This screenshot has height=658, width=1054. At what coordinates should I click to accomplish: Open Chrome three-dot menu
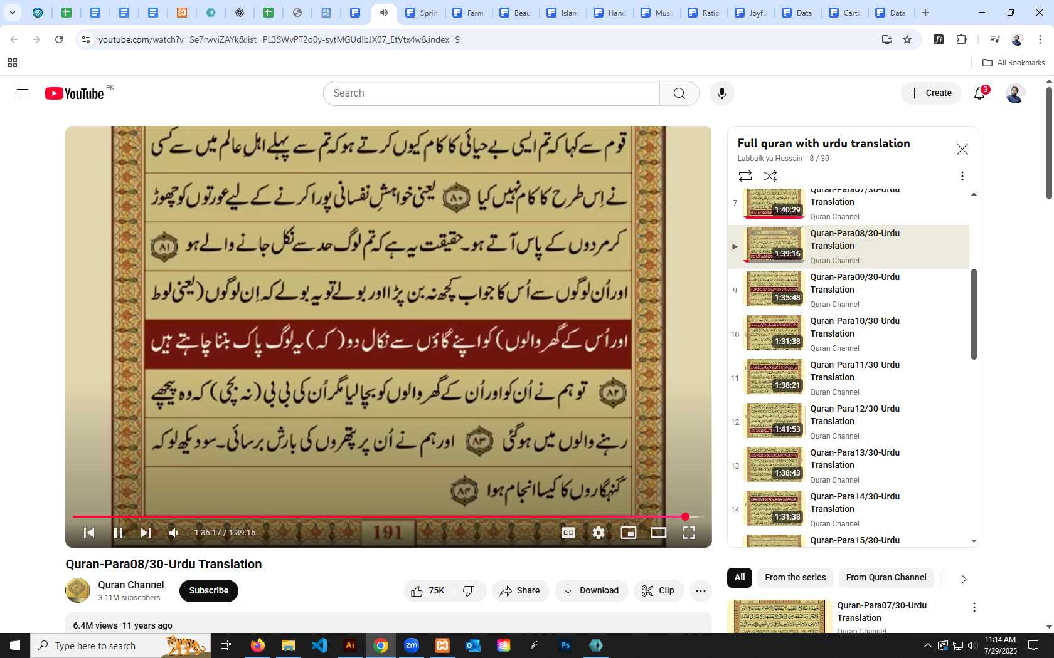click(x=1040, y=39)
